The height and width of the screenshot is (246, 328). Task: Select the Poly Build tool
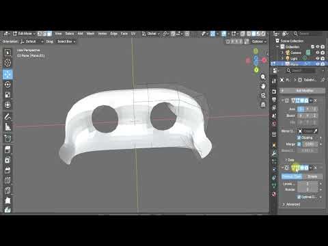tap(8, 200)
